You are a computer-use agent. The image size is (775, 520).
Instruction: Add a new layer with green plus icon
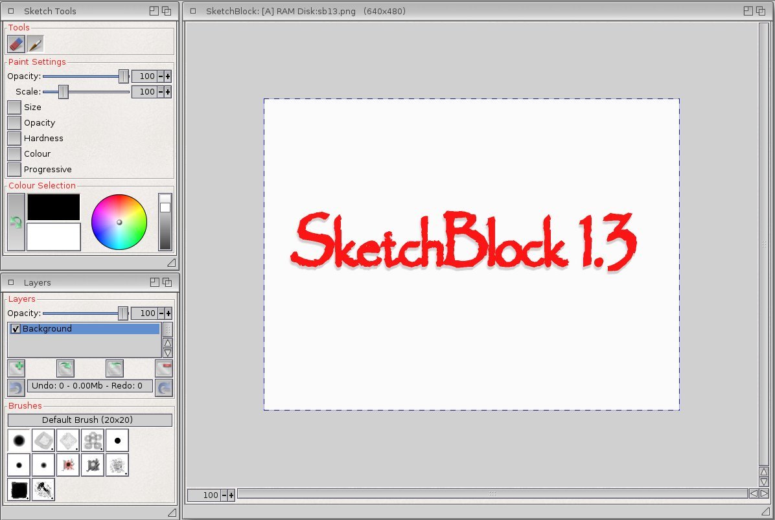pos(16,368)
